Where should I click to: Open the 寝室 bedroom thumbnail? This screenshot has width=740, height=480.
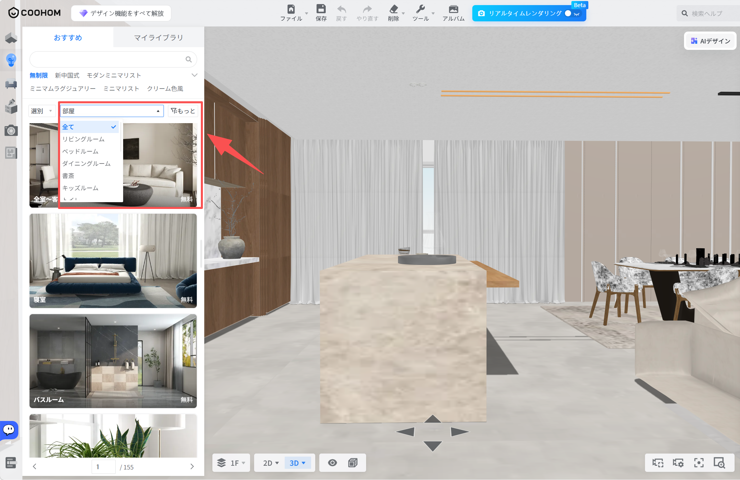(113, 261)
